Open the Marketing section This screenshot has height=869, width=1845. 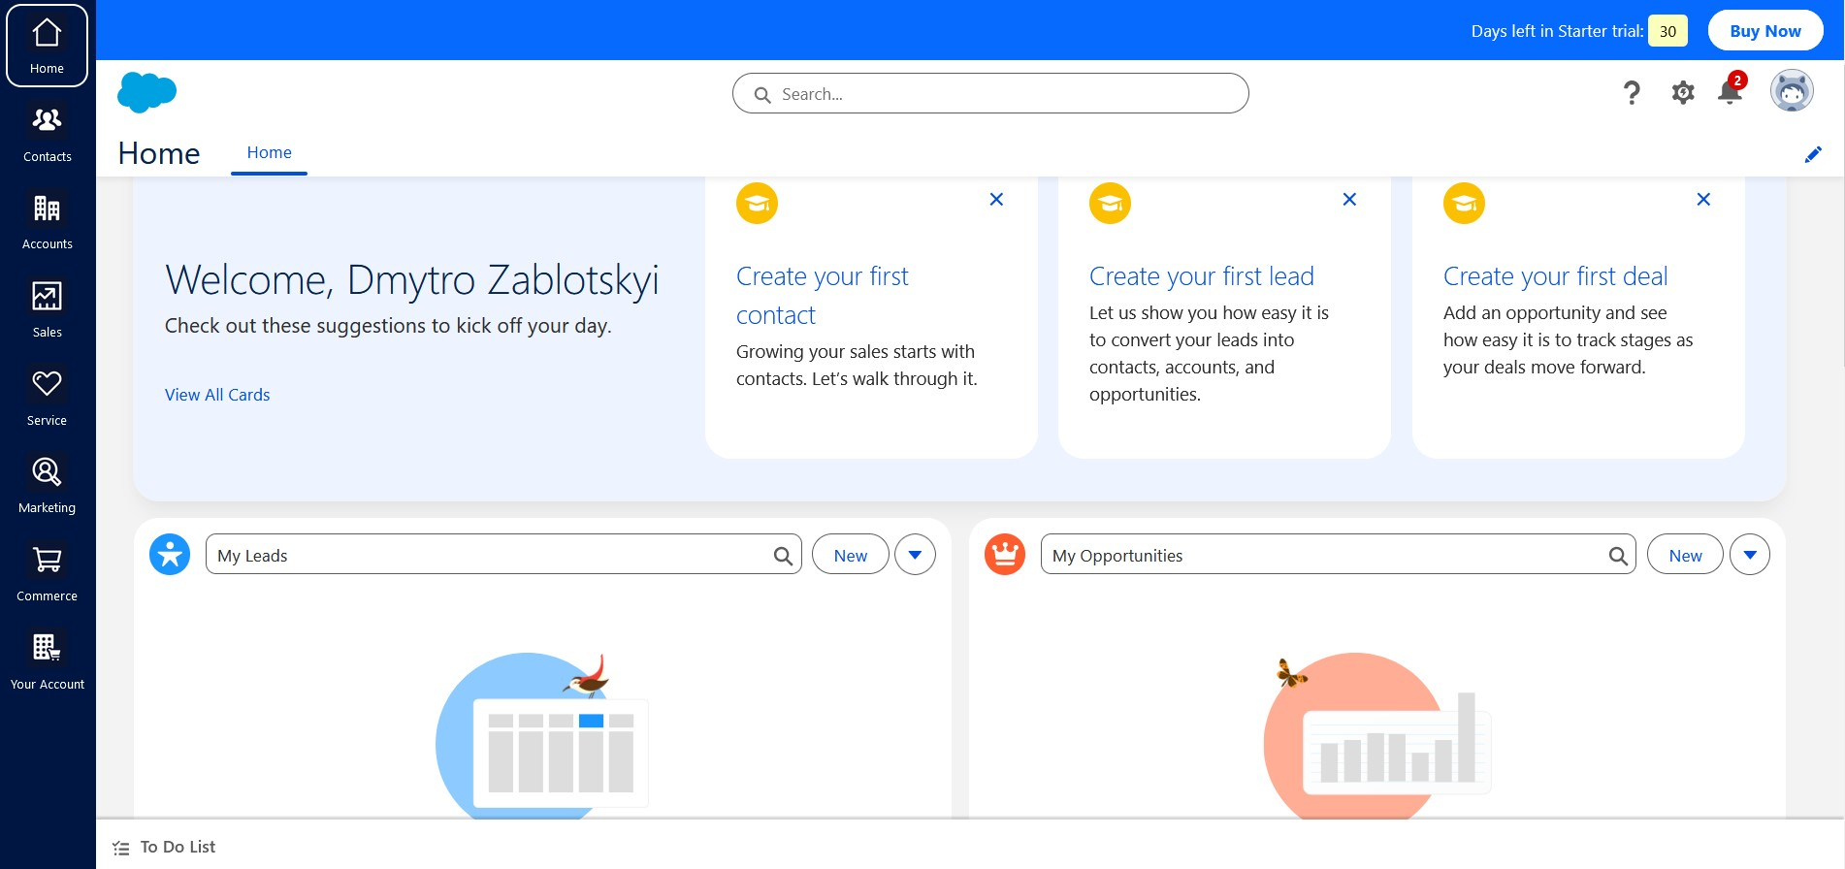click(47, 486)
